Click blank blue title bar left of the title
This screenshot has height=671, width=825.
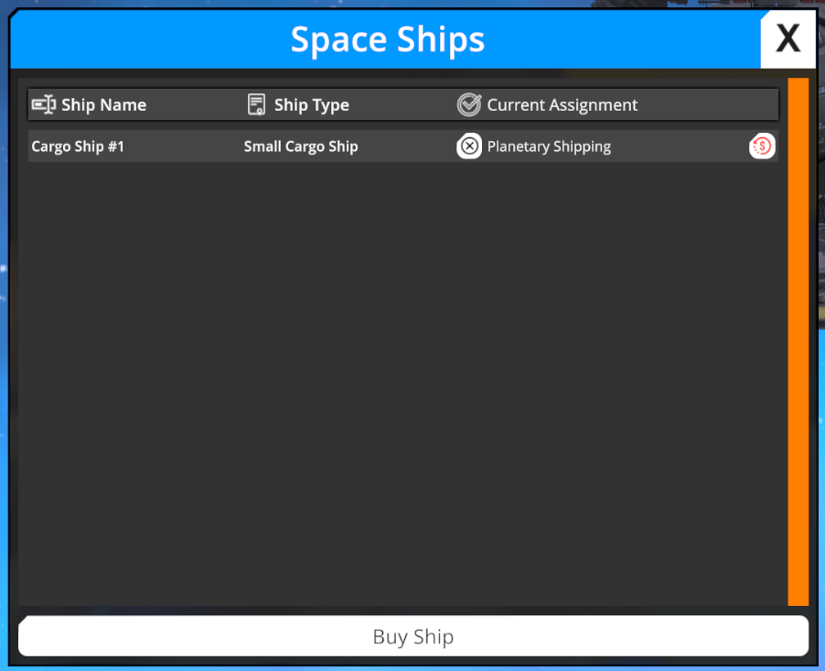point(137,39)
